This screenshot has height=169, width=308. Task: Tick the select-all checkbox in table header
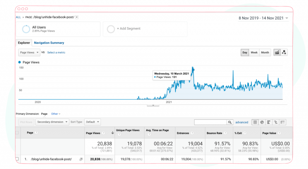[17, 133]
